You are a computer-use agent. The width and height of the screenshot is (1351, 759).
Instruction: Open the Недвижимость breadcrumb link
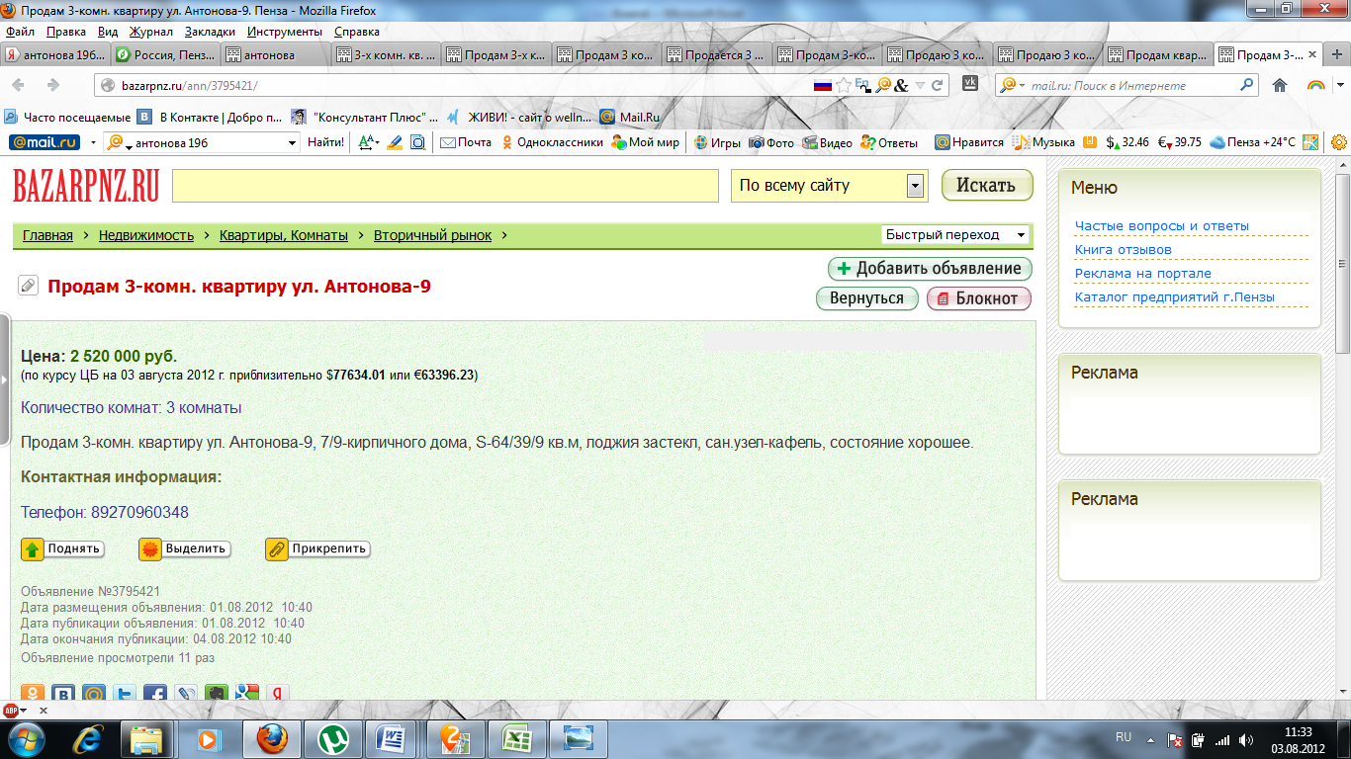pyautogui.click(x=146, y=235)
